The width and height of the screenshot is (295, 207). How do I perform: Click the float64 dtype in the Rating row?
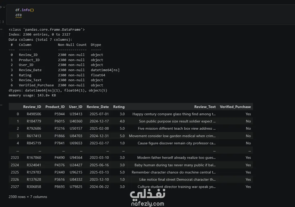98,75
